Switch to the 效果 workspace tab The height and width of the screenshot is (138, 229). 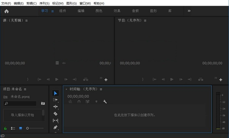tap(117, 11)
